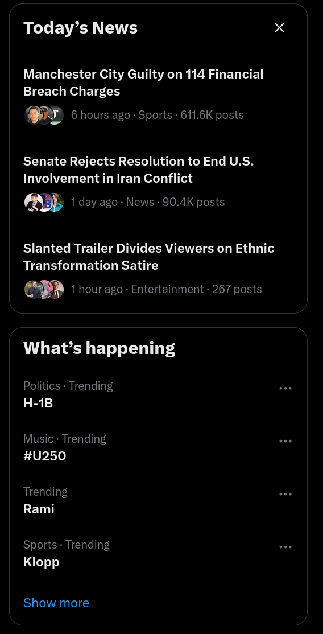The height and width of the screenshot is (634, 323).
Task: Open more options for Klopp trend
Action: pos(285,547)
